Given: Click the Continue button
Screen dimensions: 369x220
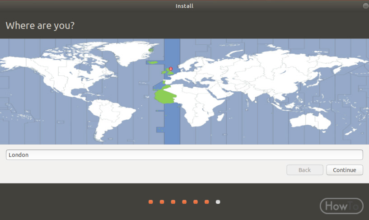Looking at the screenshot, I should (345, 170).
